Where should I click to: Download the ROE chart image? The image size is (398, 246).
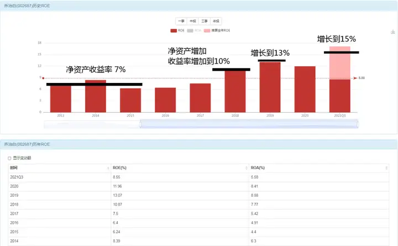tap(392, 32)
